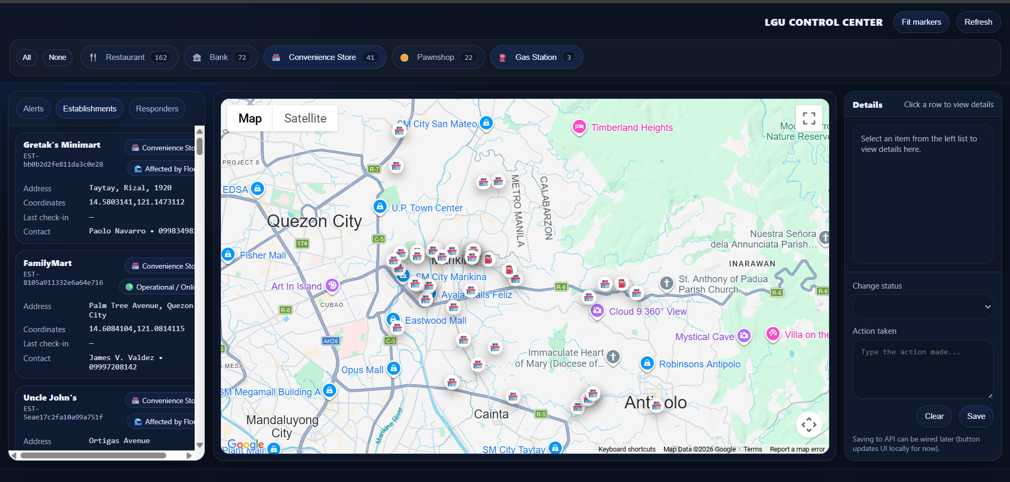Screen dimensions: 1010x482
Task: Click the Save button in the Details panel
Action: (x=976, y=416)
